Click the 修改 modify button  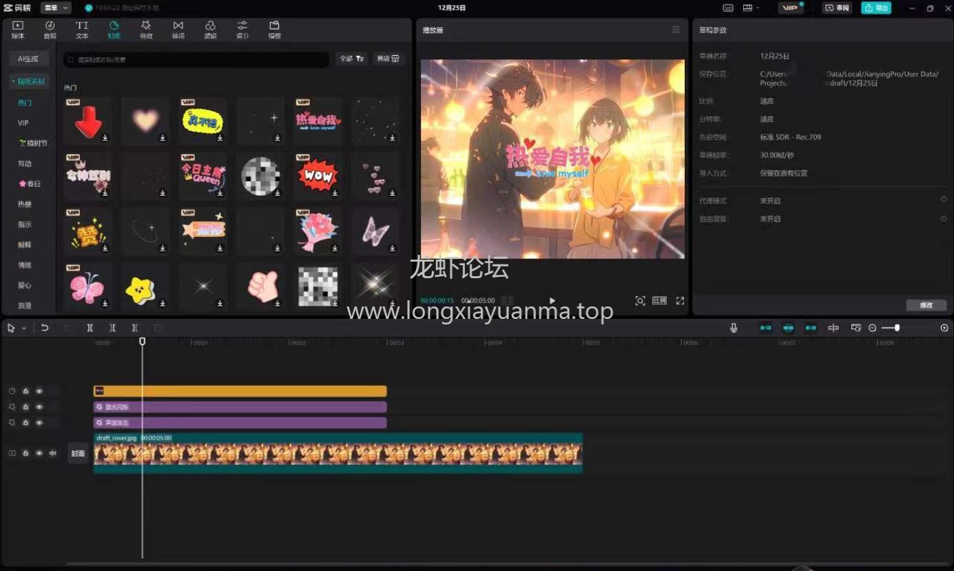click(x=926, y=305)
